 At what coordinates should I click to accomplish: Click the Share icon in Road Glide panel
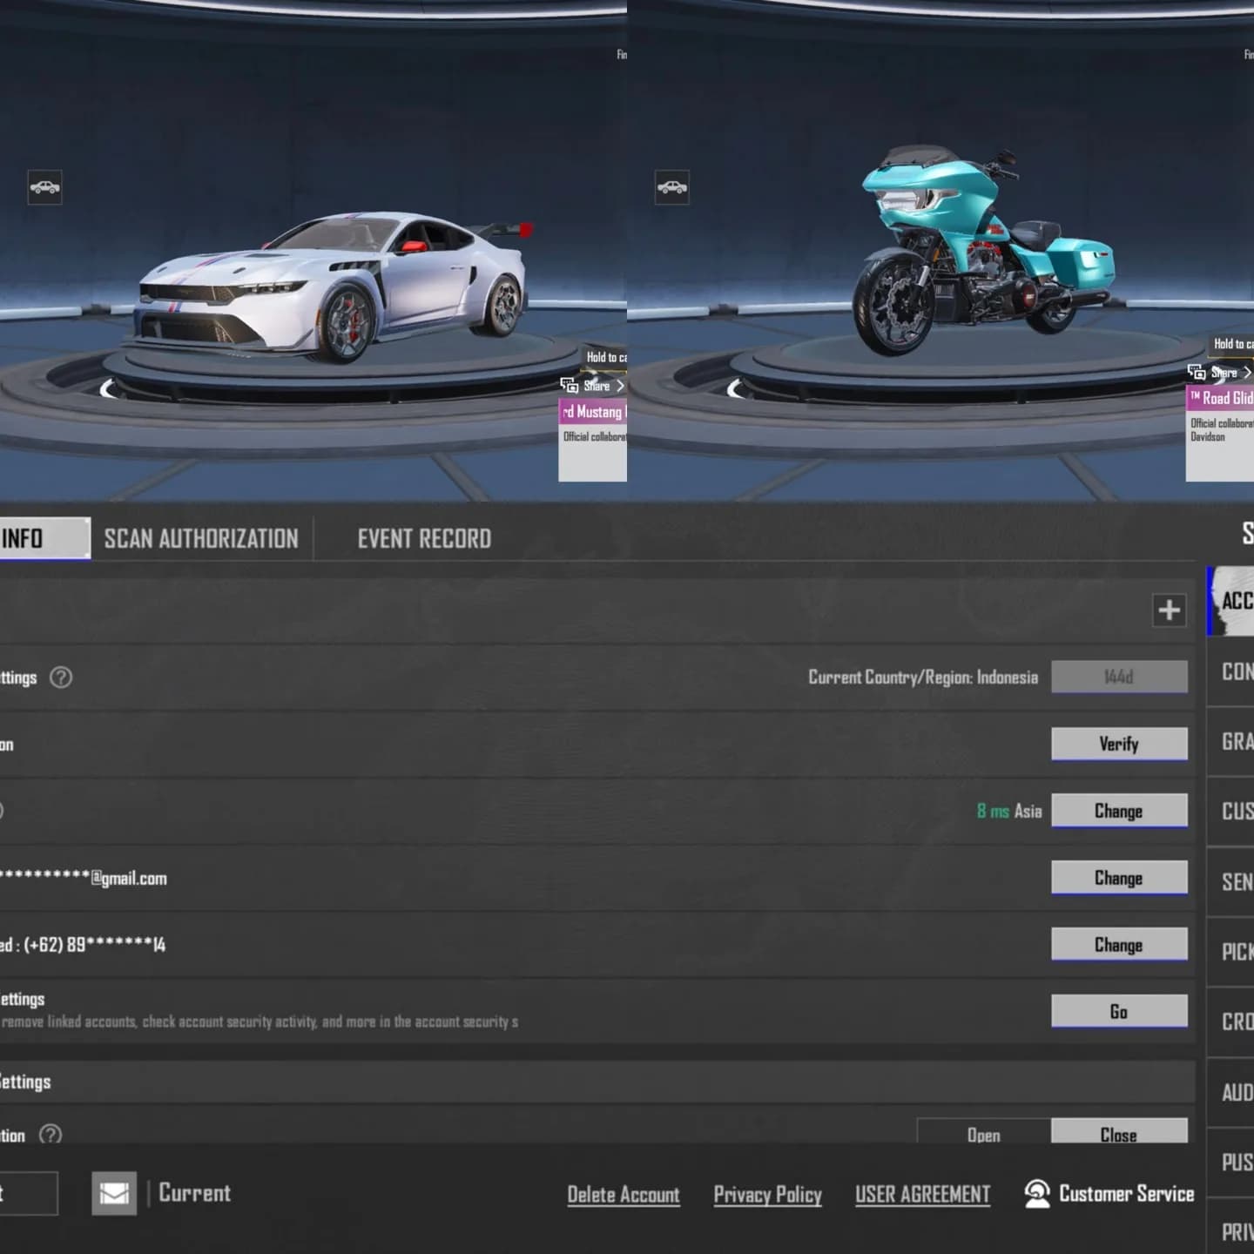click(x=1197, y=372)
